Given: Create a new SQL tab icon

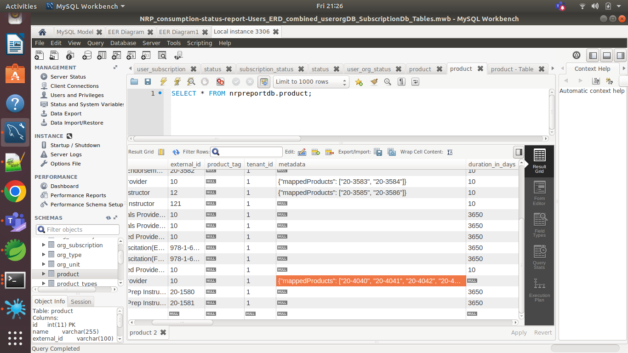Looking at the screenshot, I should click(x=39, y=54).
